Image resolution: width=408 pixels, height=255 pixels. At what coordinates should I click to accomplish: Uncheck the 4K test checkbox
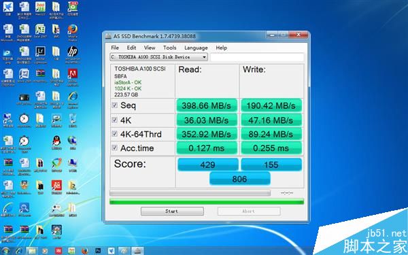[114, 120]
